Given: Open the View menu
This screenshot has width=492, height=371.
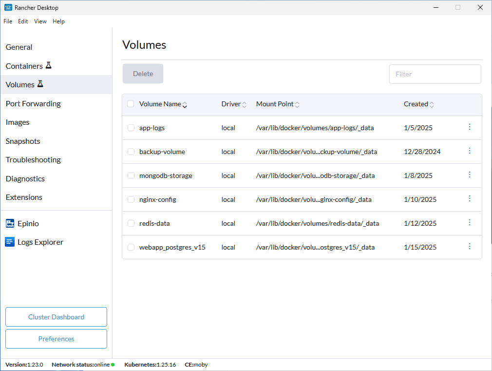Looking at the screenshot, I should coord(40,21).
